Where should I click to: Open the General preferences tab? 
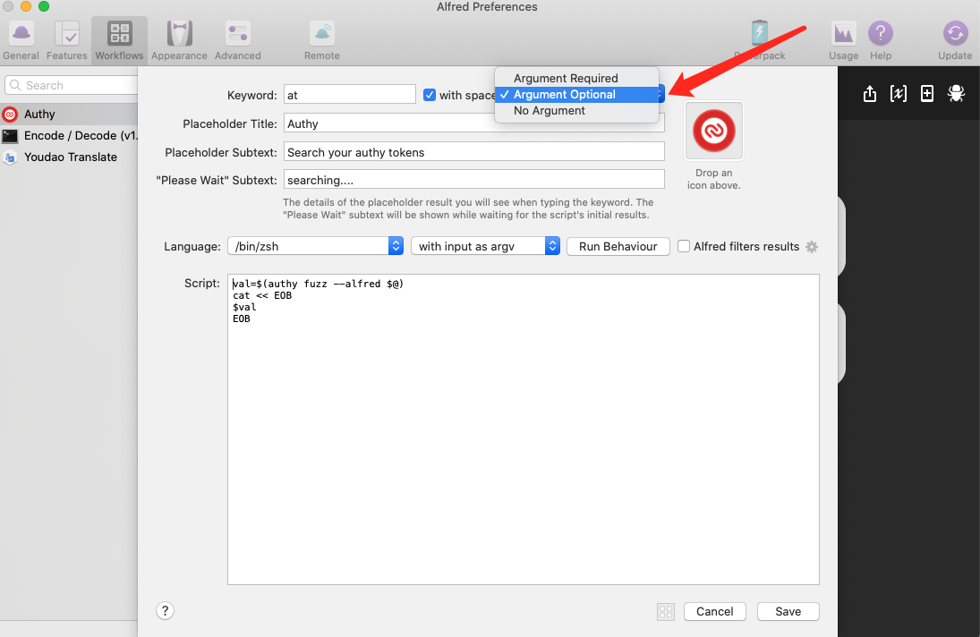(21, 40)
